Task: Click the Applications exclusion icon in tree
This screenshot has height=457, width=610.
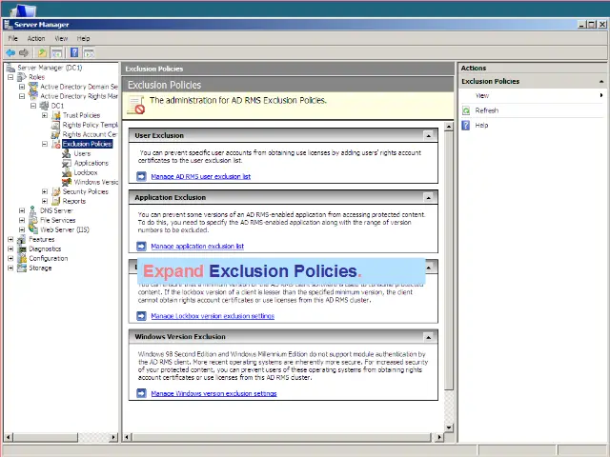Action: click(67, 163)
